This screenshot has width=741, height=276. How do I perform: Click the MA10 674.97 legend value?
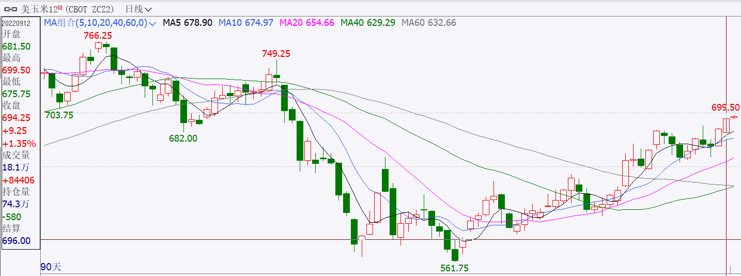point(246,23)
